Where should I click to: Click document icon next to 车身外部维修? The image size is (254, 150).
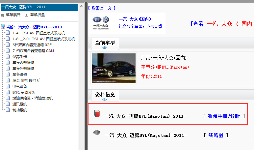pyautogui.click(x=8, y=68)
